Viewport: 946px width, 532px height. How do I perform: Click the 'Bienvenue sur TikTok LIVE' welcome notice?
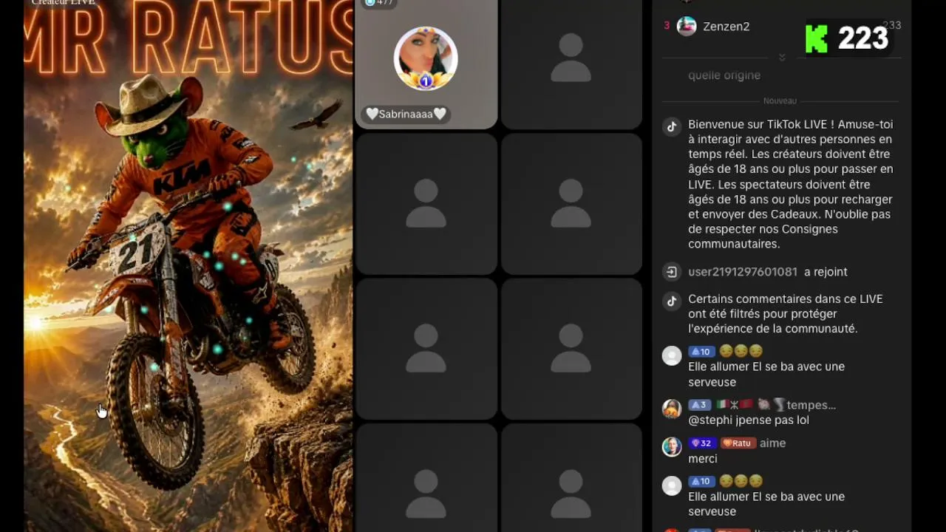point(791,184)
